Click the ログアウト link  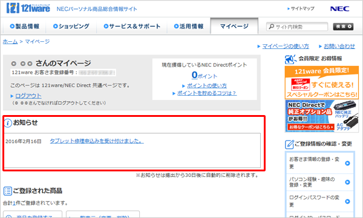[28, 96]
